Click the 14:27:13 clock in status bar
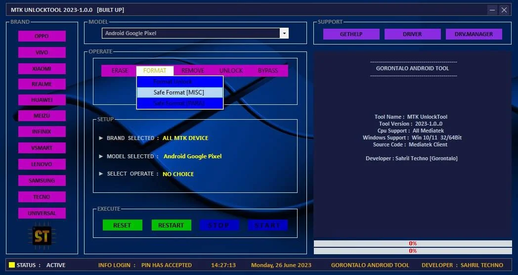The image size is (518, 275). (x=223, y=265)
